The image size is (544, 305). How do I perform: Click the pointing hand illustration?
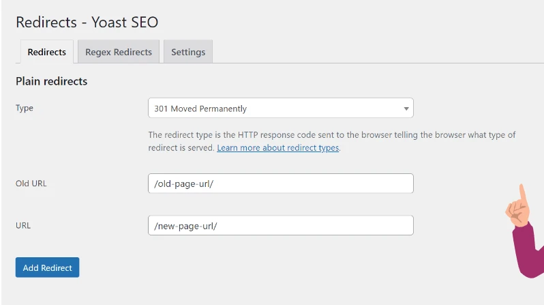[x=517, y=205]
